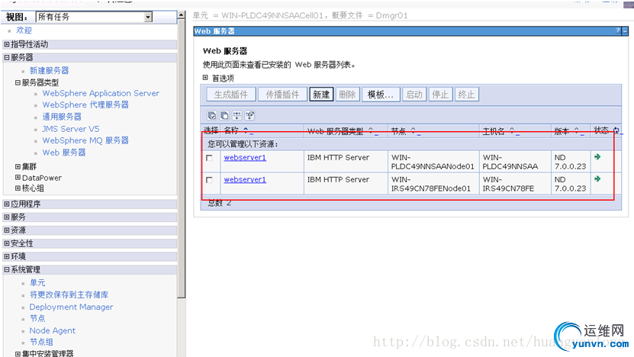
Task: Collapse 系统管理 navigation section
Action: pos(6,269)
